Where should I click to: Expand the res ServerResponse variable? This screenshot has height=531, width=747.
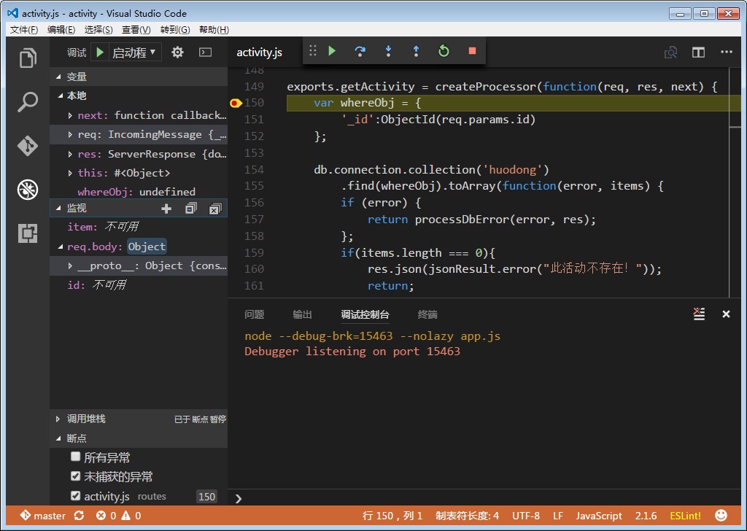point(70,154)
